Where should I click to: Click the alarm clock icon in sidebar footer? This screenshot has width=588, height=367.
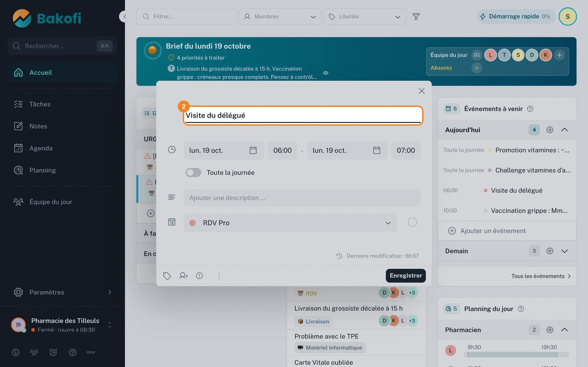click(53, 352)
